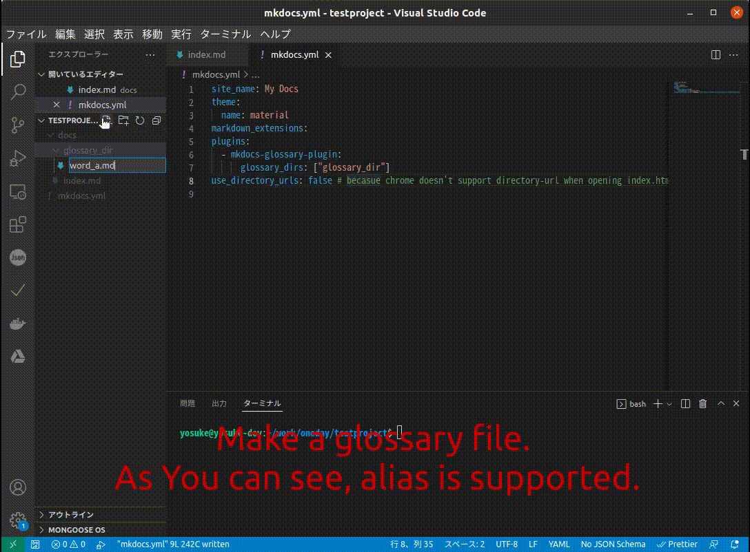Switch to the Output panel tab (出力)
The height and width of the screenshot is (552, 750).
[x=219, y=403]
